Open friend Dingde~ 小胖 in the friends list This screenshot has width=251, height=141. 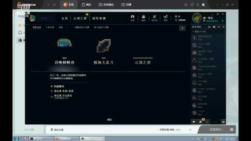pyautogui.click(x=208, y=75)
